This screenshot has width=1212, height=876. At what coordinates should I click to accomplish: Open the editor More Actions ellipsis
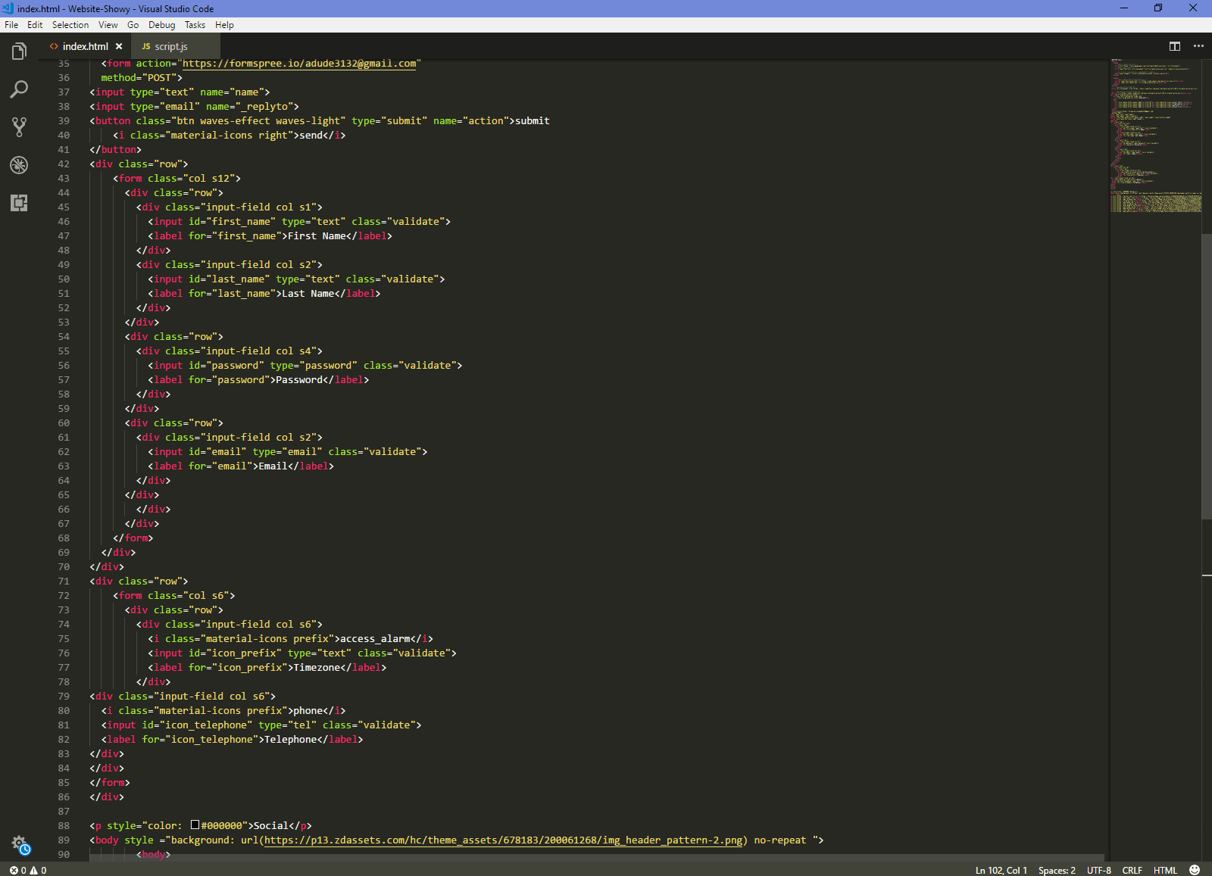click(x=1198, y=46)
